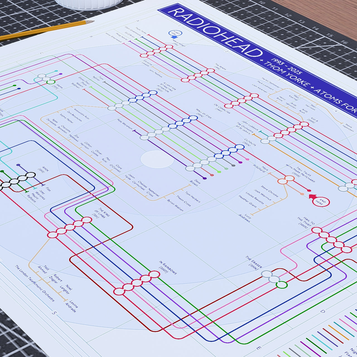Click the 'WALL OF EYES (2024)' label
The width and height of the screenshot is (357, 357).
[x=203, y=114]
